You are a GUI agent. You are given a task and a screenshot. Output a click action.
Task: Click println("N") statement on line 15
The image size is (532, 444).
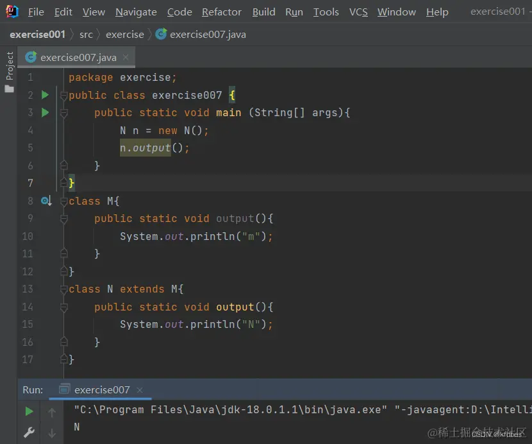pos(196,325)
